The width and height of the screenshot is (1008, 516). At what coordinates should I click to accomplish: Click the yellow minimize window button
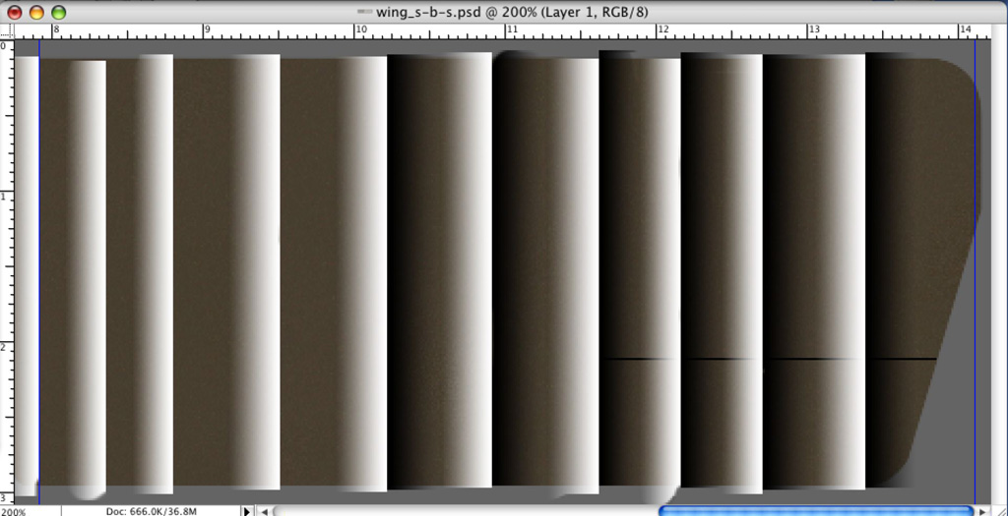click(x=36, y=12)
